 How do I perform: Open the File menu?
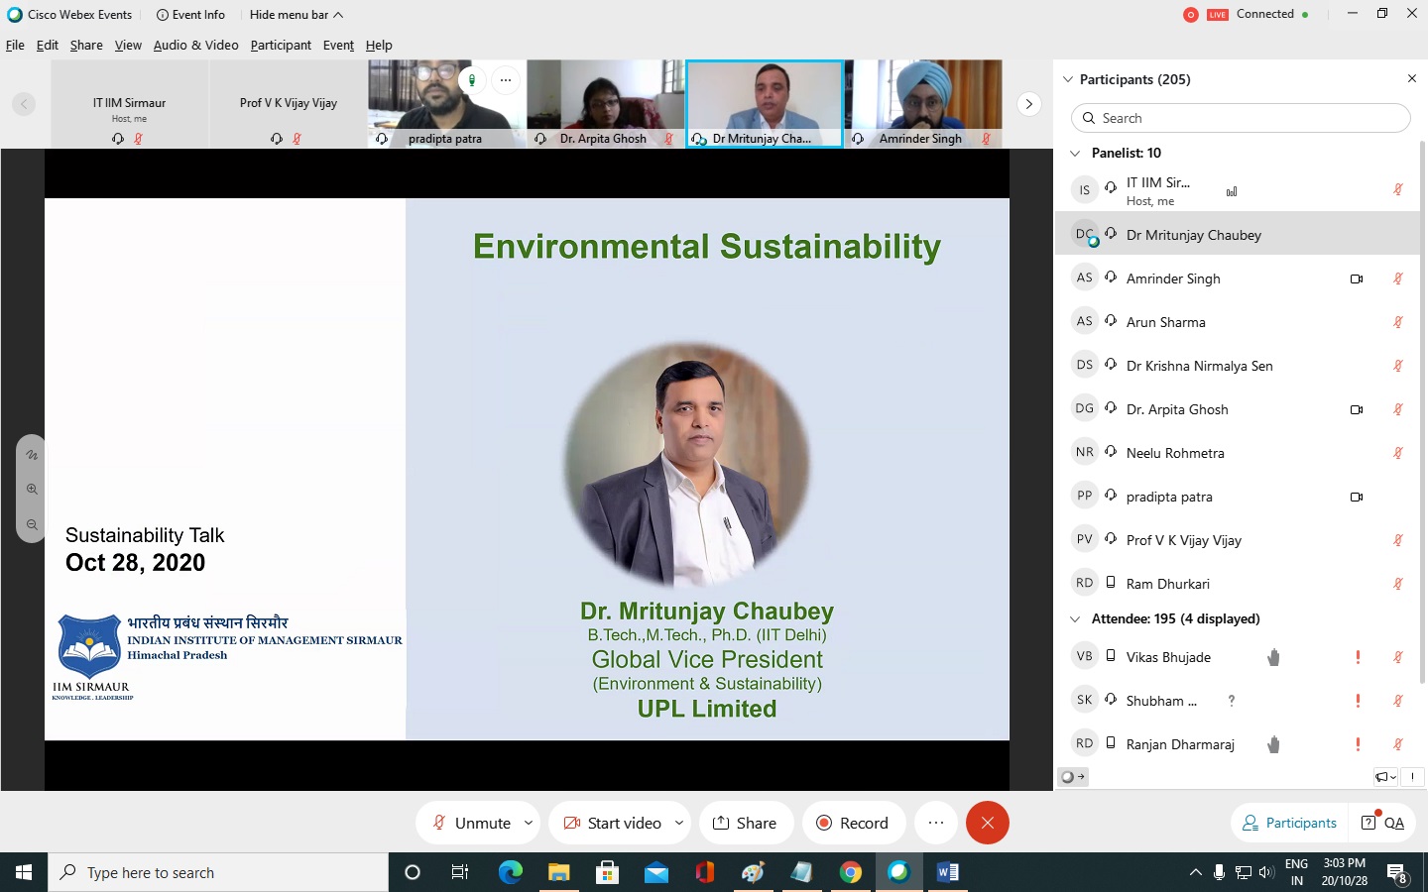click(15, 45)
